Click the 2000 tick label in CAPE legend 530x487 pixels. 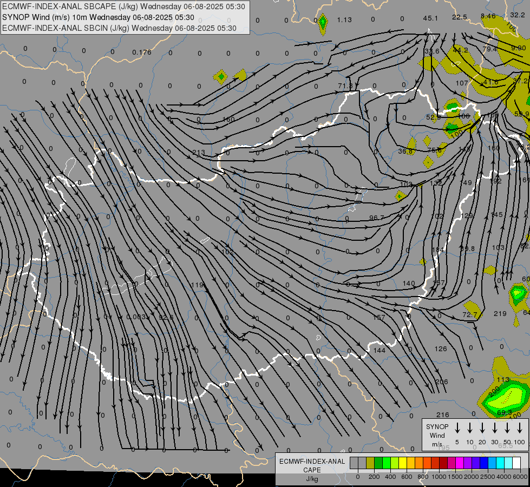coord(472,477)
